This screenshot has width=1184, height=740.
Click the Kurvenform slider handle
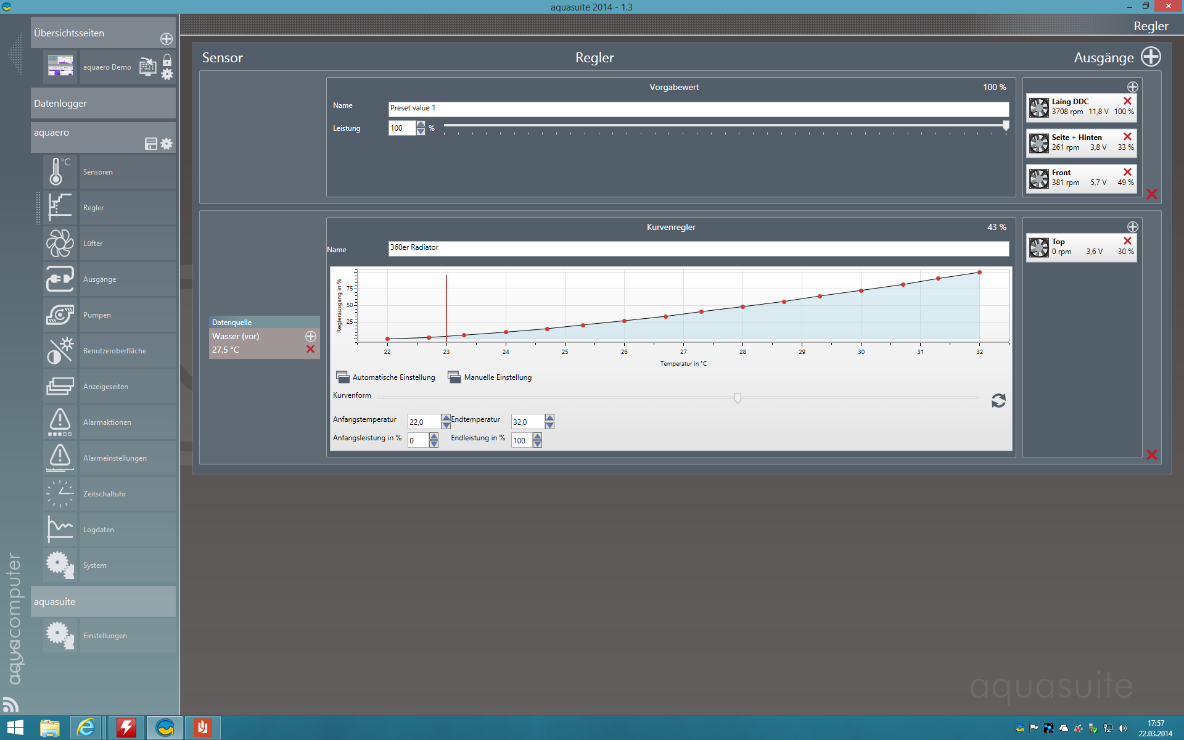pos(738,398)
